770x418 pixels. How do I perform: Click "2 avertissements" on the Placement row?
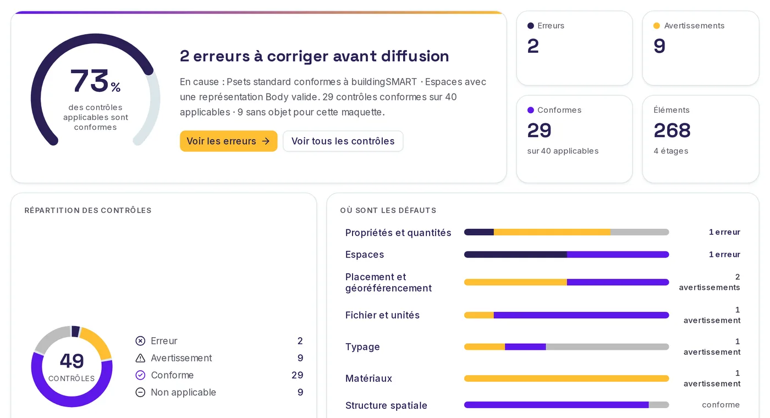(x=710, y=282)
